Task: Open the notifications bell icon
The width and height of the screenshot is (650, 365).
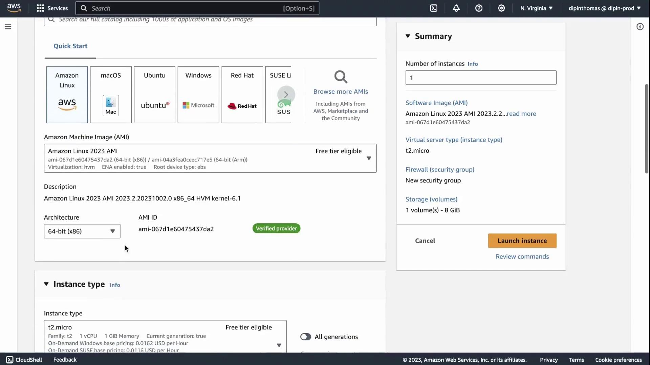Action: tap(456, 8)
